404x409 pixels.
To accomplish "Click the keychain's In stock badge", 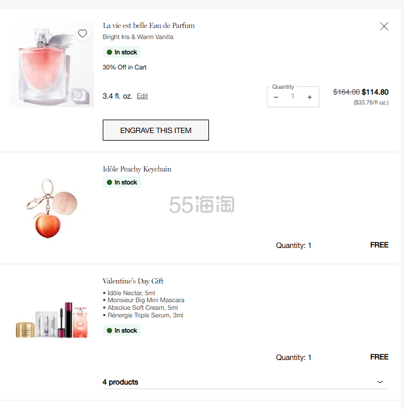I will 122,183.
